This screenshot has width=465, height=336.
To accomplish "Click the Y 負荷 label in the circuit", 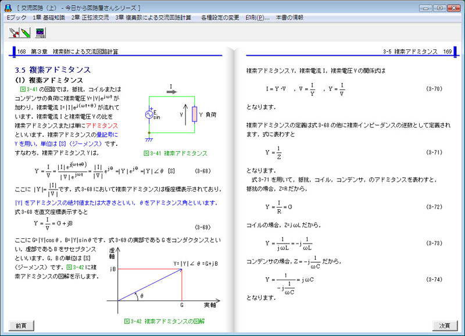I will click(208, 115).
